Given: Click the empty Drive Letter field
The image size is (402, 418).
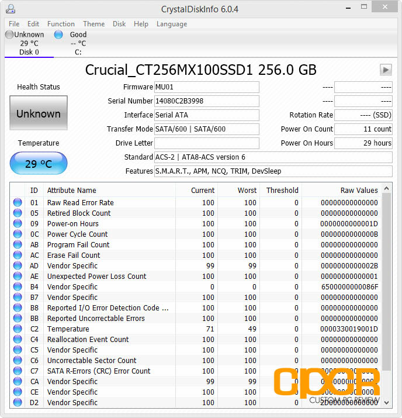Looking at the screenshot, I should coord(207,143).
